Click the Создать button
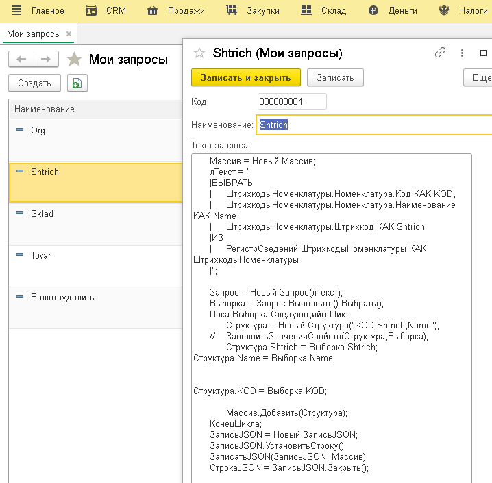Image resolution: width=492 pixels, height=483 pixels. 34,83
